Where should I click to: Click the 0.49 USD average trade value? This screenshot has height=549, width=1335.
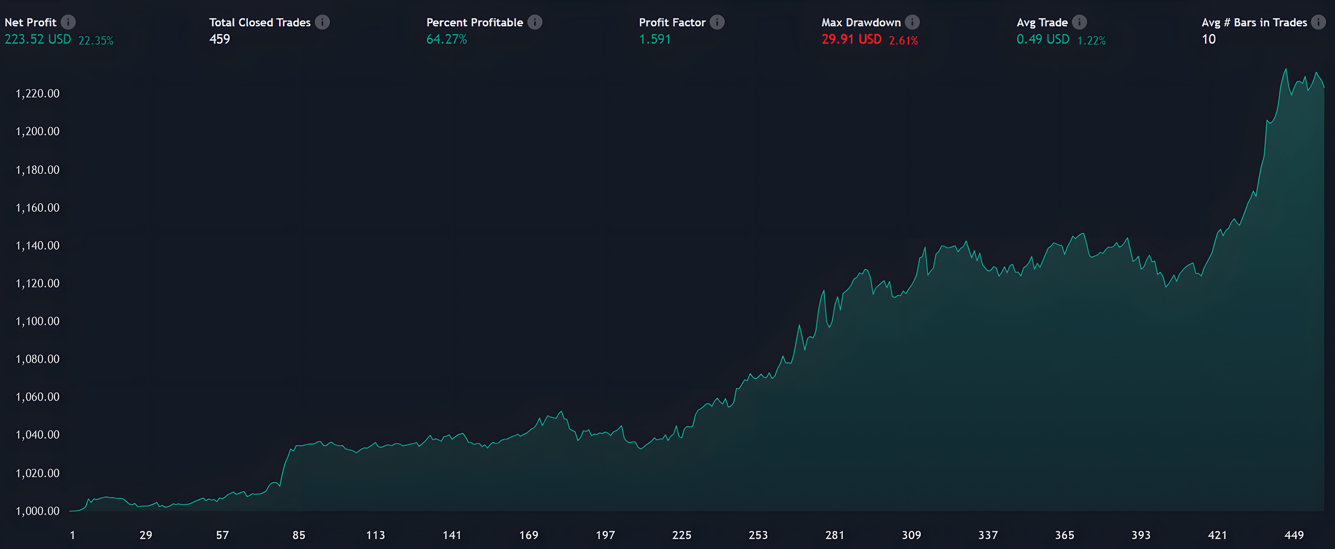click(x=1043, y=39)
